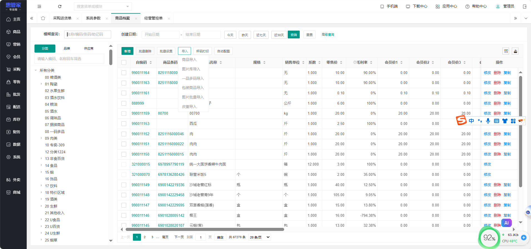Expand the 13 非食百货 category node
Image resolution: width=531 pixels, height=249 pixels.
pos(41,158)
